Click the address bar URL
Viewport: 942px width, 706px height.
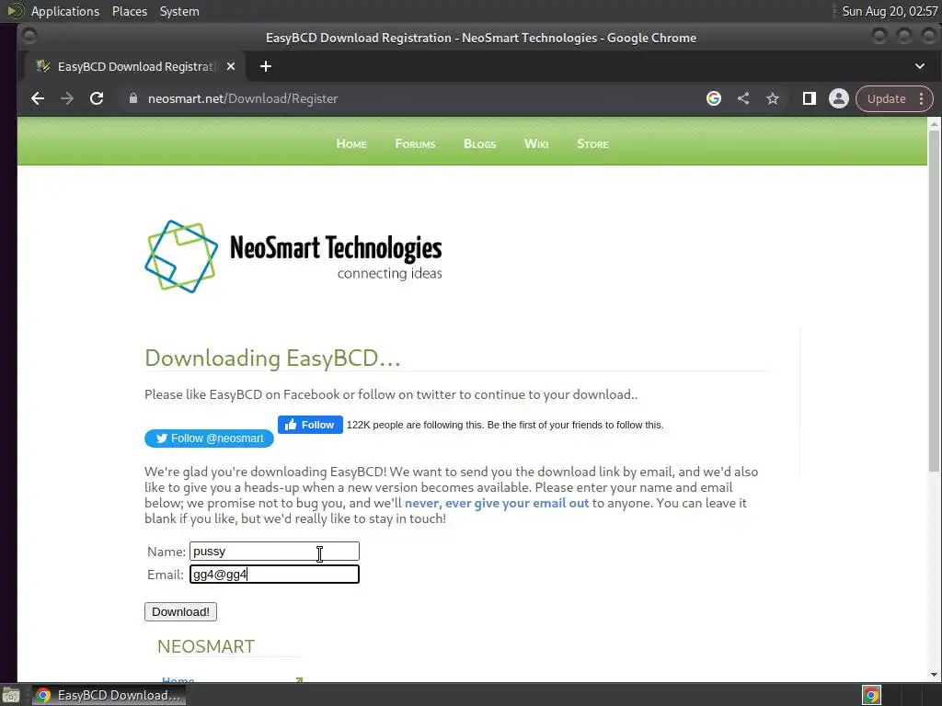pos(243,99)
